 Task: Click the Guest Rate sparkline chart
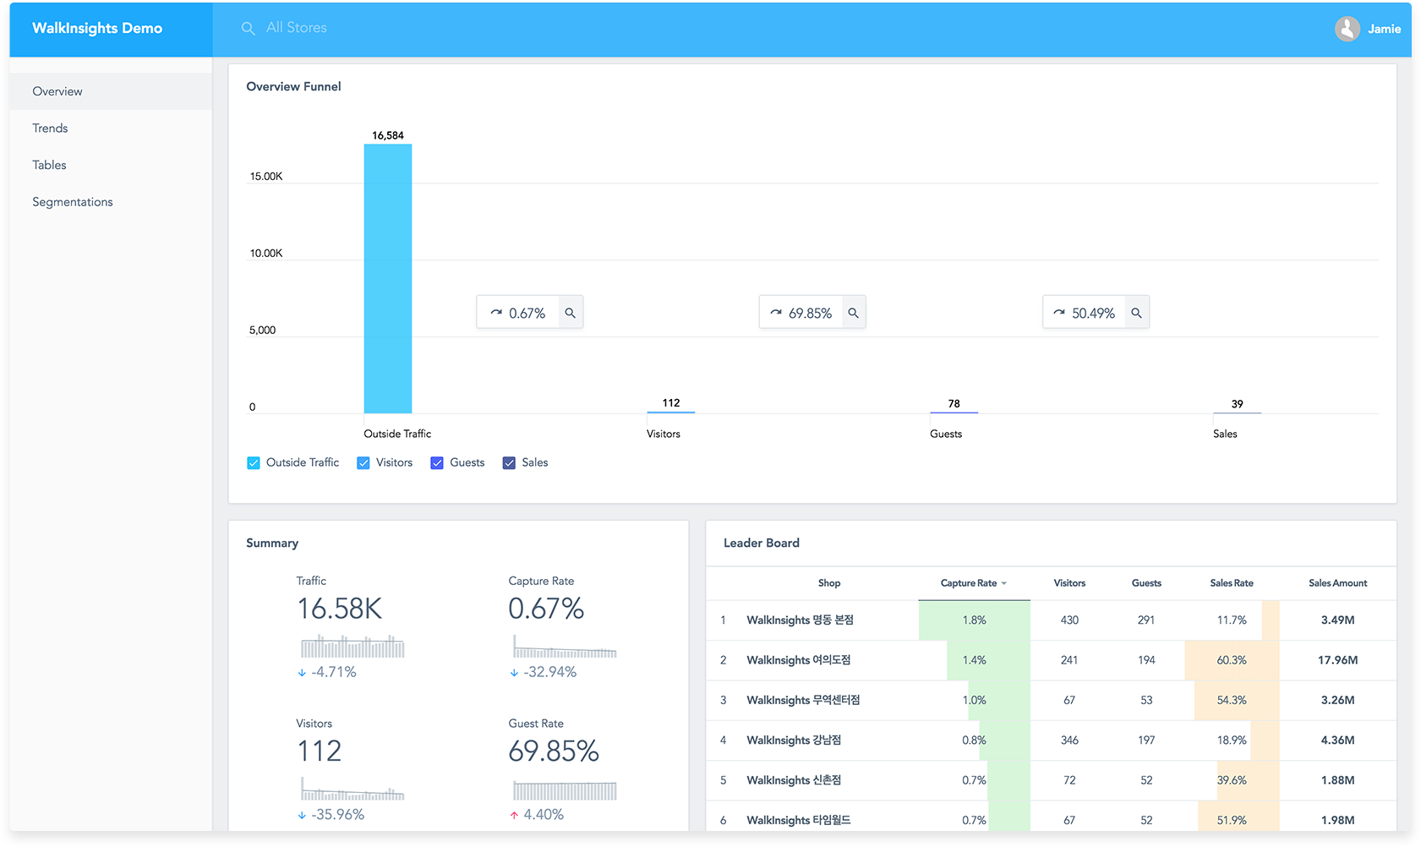tap(565, 790)
